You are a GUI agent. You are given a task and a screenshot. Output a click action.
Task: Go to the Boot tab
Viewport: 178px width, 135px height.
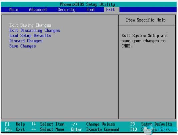coord(91,10)
